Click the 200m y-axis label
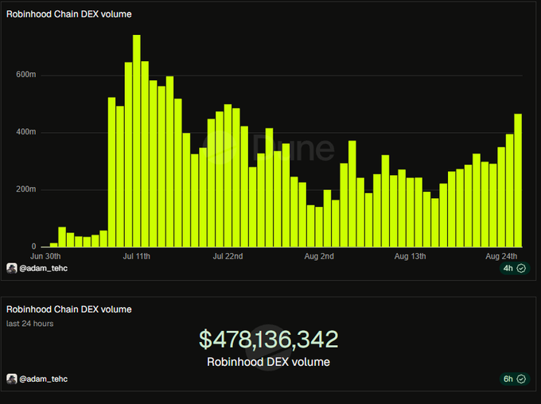Viewport: 541px width, 404px height. point(26,189)
